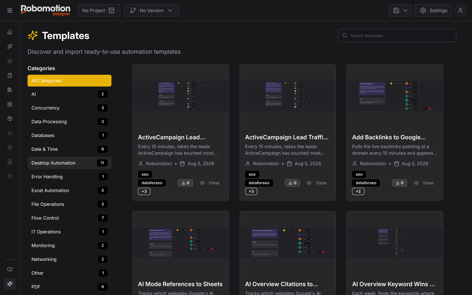472x295 pixels.
Task: Select the Data Processing category
Action: (x=69, y=122)
